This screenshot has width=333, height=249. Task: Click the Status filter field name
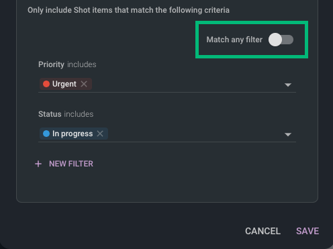pyautogui.click(x=50, y=114)
